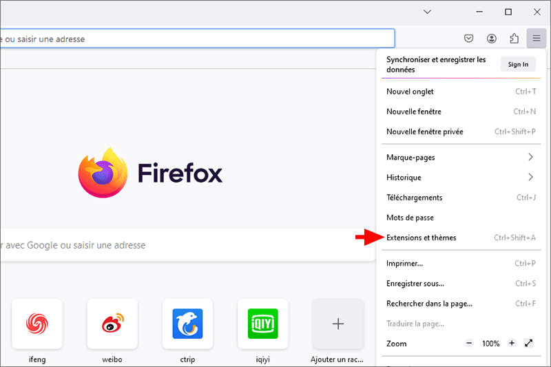
Task: Click Synchroniser et enregistrer les données
Action: (436, 65)
